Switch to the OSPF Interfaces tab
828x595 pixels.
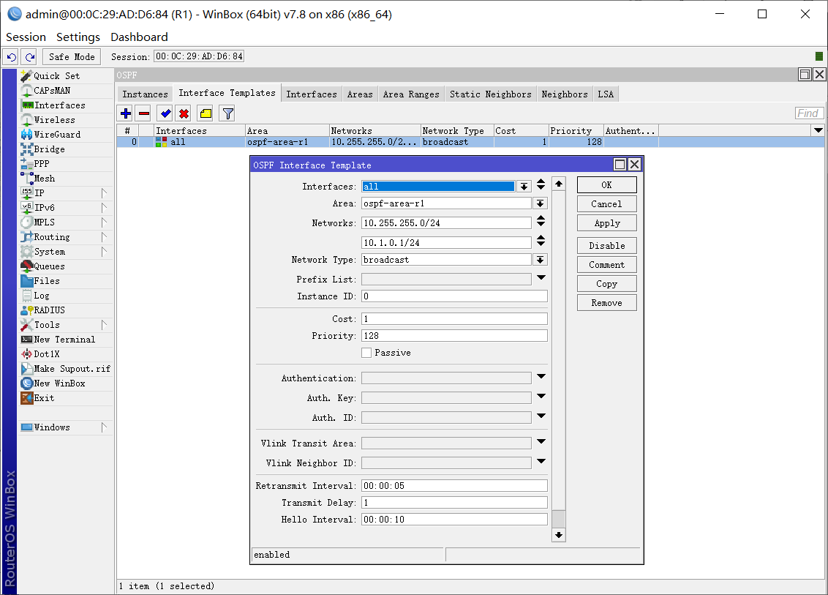[x=312, y=94]
